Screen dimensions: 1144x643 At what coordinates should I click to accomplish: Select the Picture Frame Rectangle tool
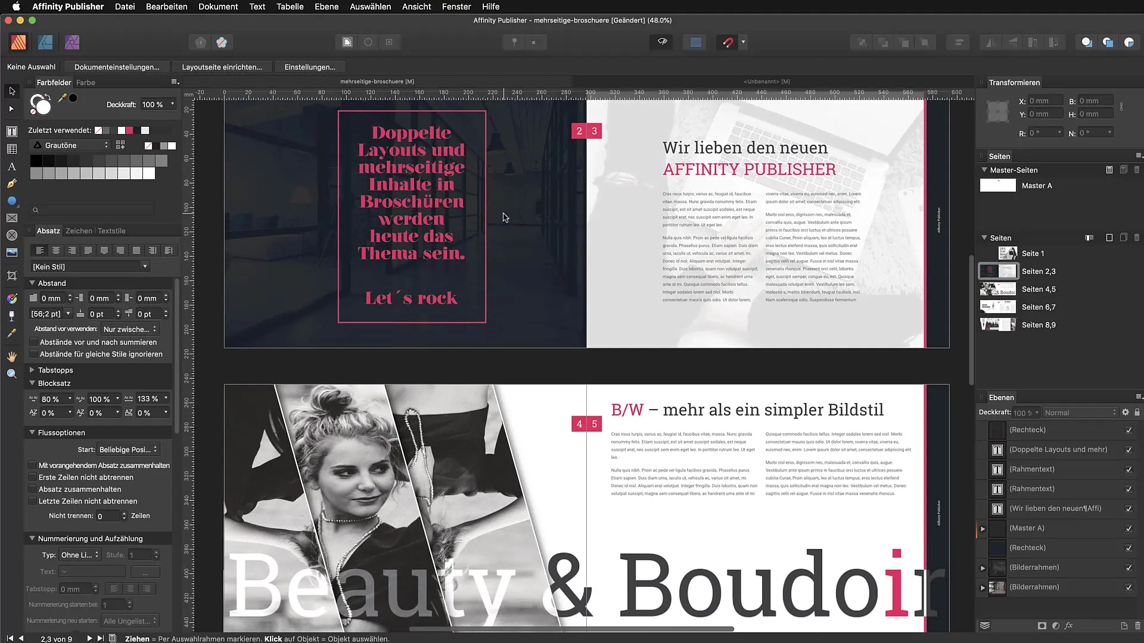click(11, 219)
